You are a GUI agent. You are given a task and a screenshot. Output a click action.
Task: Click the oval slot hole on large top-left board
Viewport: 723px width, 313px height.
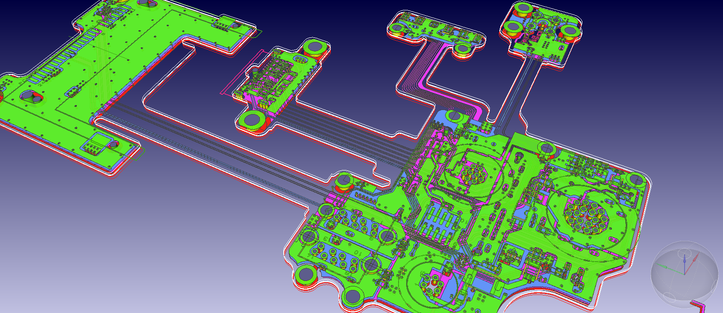coord(28,96)
